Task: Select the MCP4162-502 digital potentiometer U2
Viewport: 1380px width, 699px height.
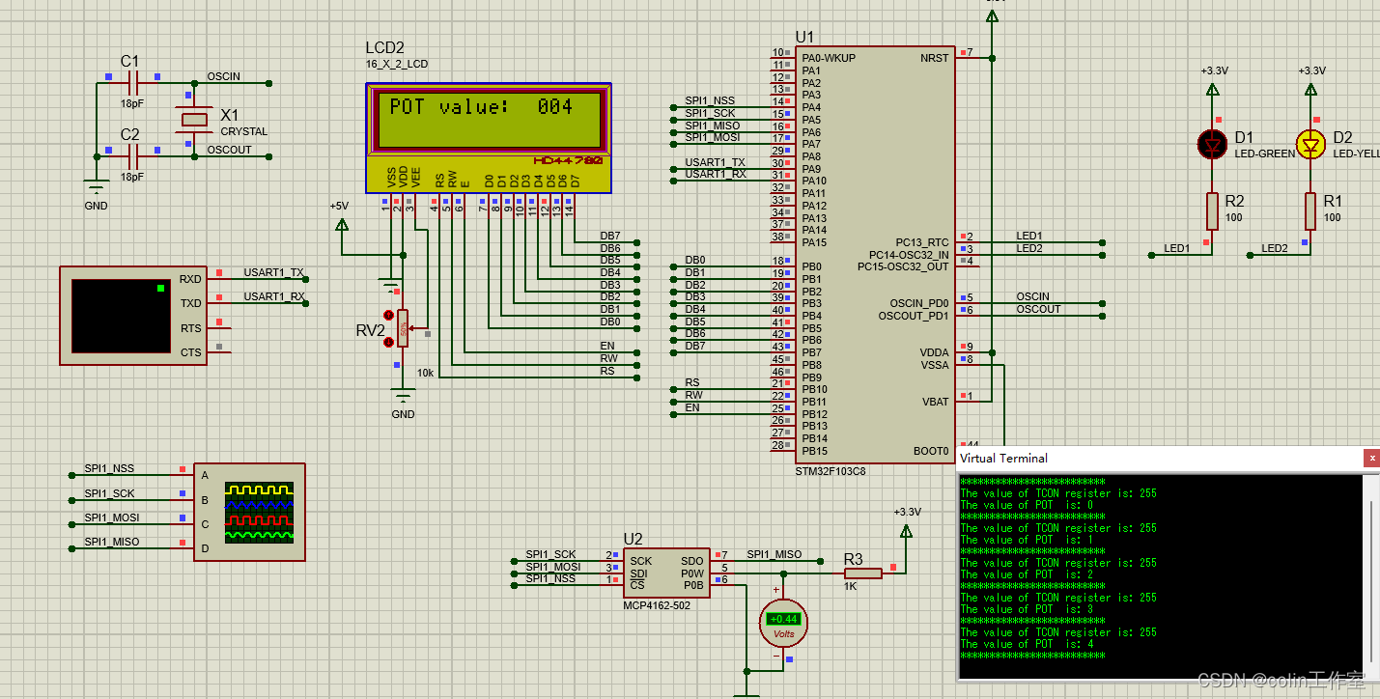Action: (665, 574)
